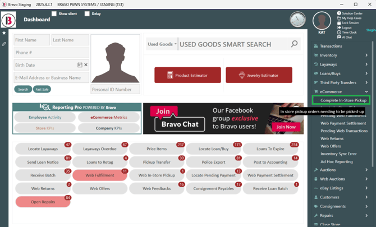Click customer photo placeholder
The image size is (376, 227).
point(116,59)
